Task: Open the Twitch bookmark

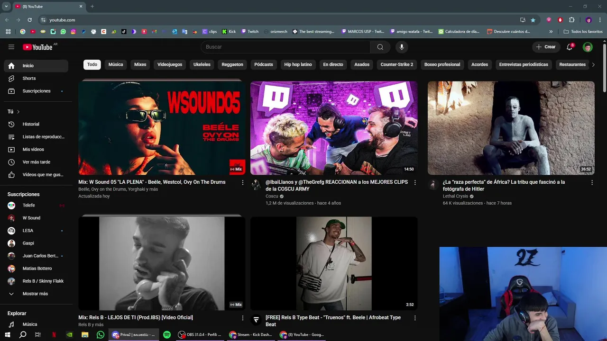Action: point(250,32)
